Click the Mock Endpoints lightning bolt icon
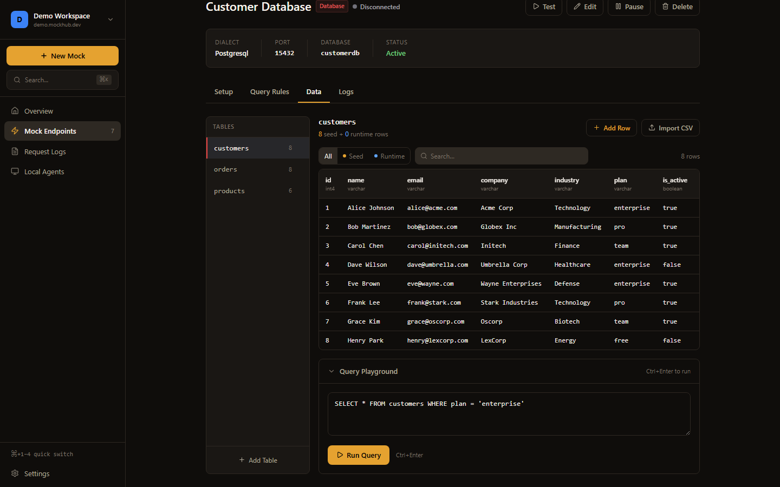 pos(15,131)
